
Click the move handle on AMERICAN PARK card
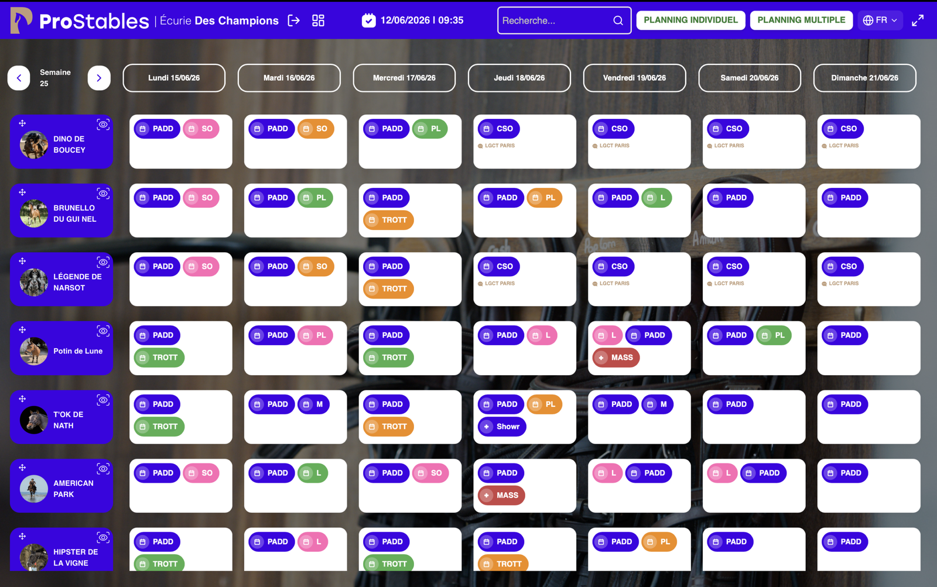pyautogui.click(x=22, y=468)
